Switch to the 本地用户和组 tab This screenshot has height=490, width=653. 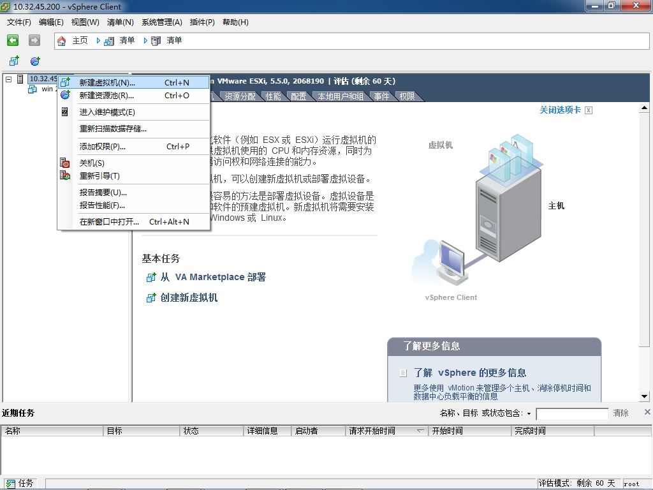tap(341, 96)
